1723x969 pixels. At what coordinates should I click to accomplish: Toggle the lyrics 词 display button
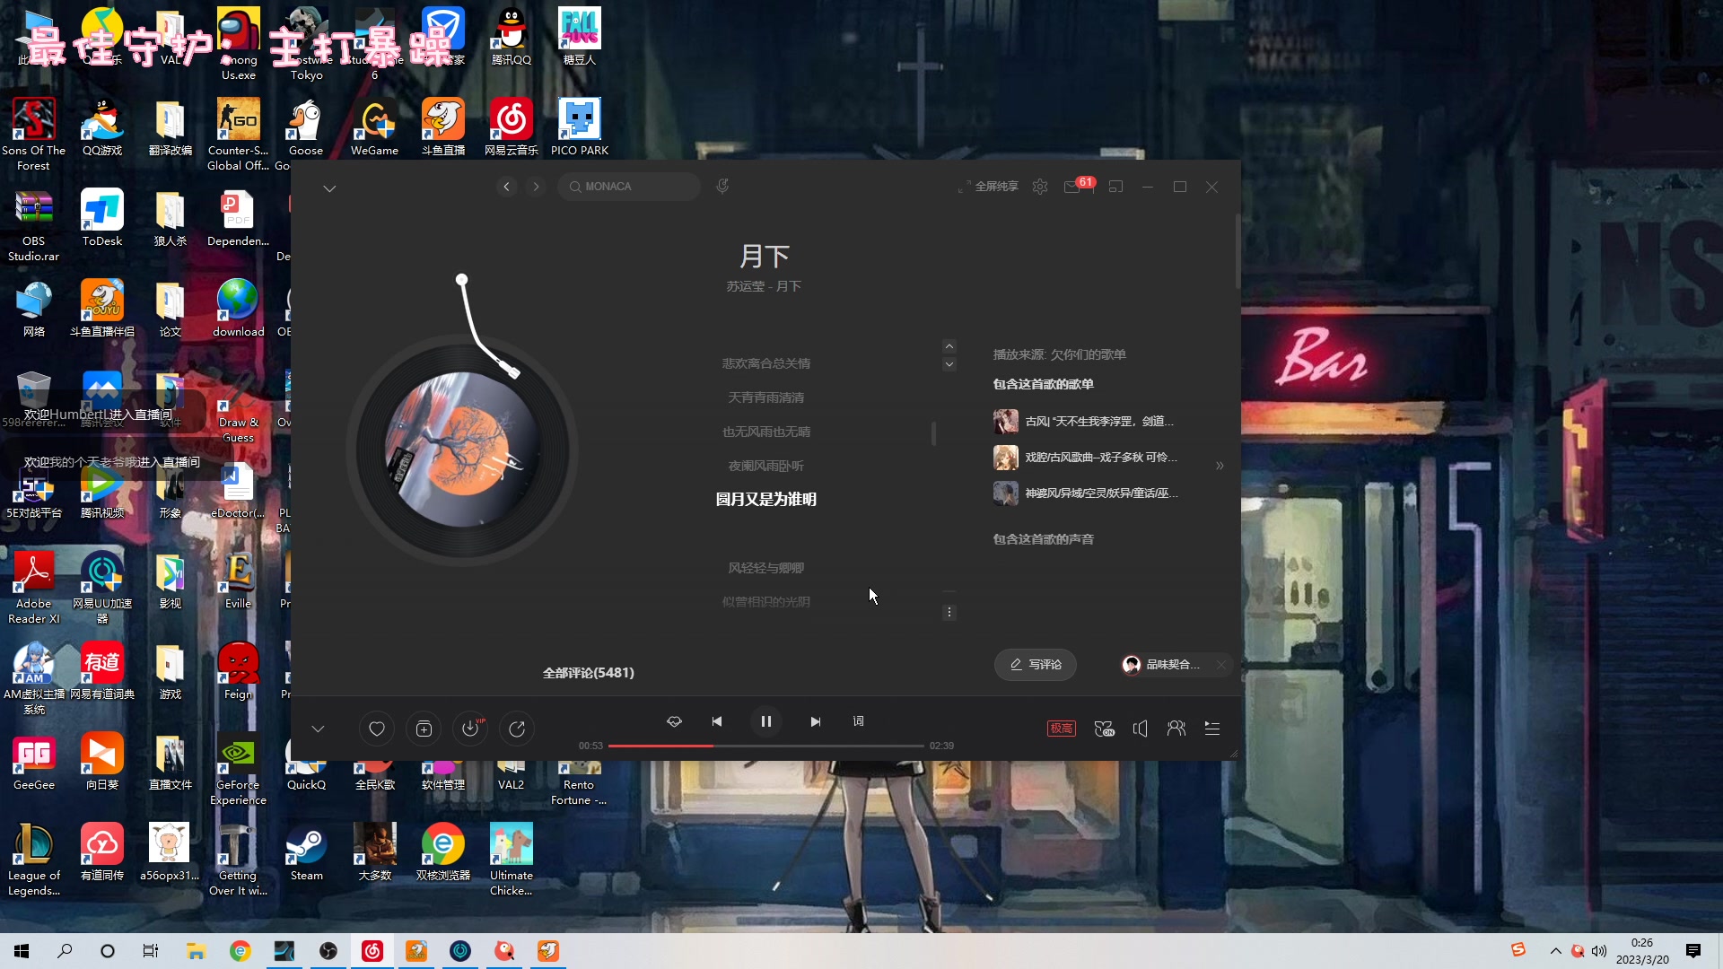[859, 721]
